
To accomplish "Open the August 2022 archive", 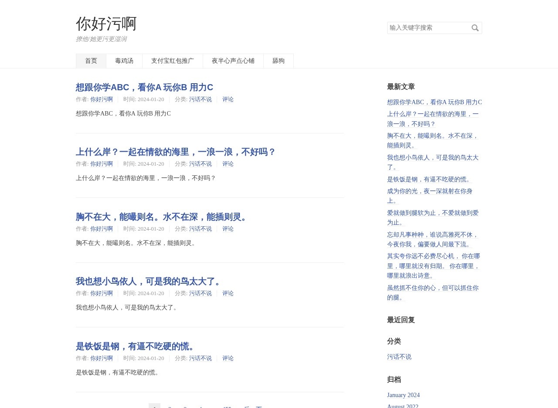I will pyautogui.click(x=402, y=406).
